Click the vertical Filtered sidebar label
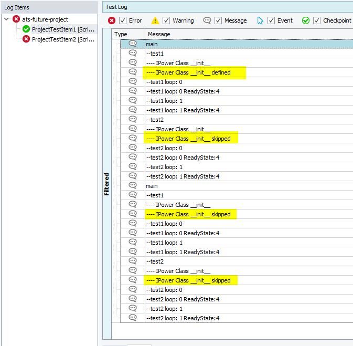The image size is (353, 346). pyautogui.click(x=107, y=184)
